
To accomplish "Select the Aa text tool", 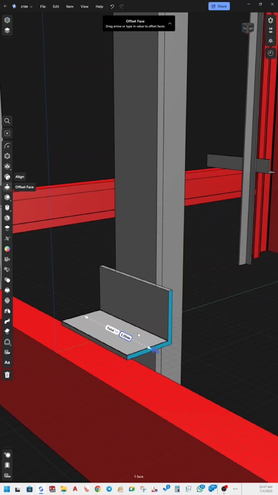I will pos(7,362).
